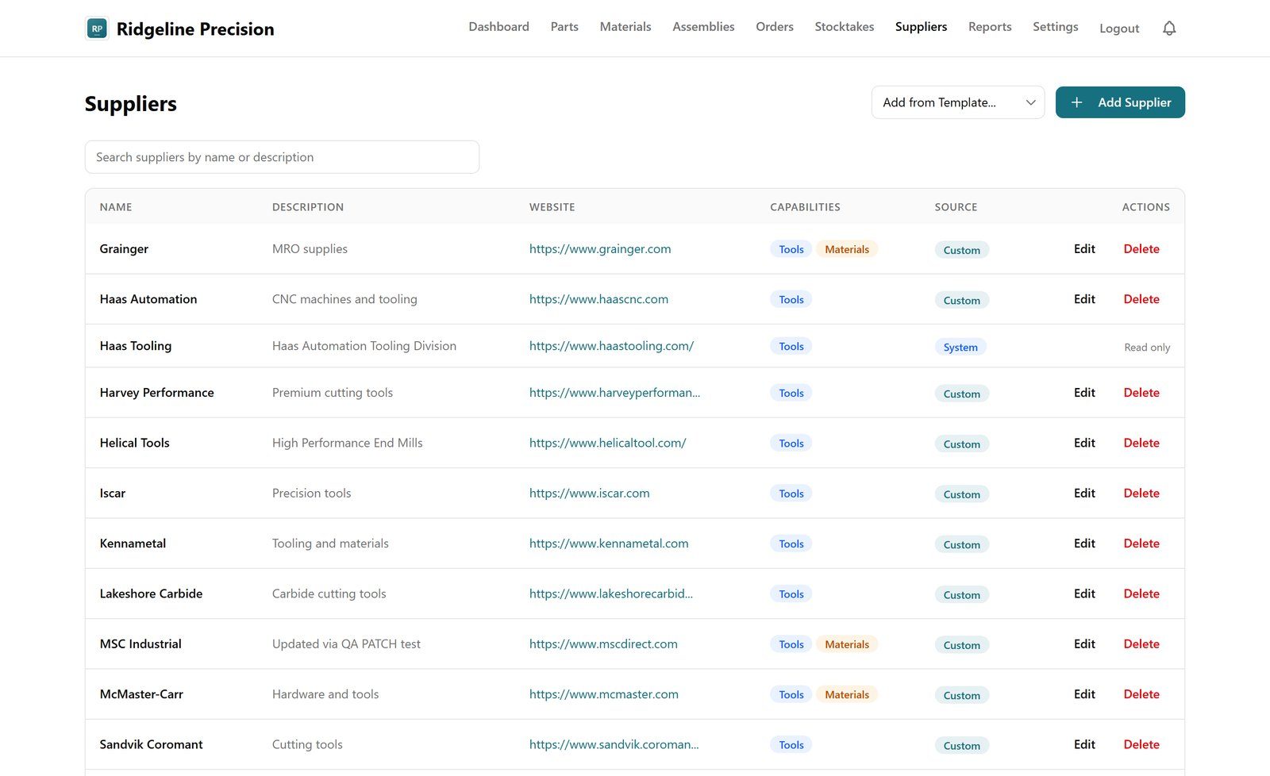This screenshot has height=776, width=1270.
Task: Edit the Harvey Performance supplier
Action: 1084,393
